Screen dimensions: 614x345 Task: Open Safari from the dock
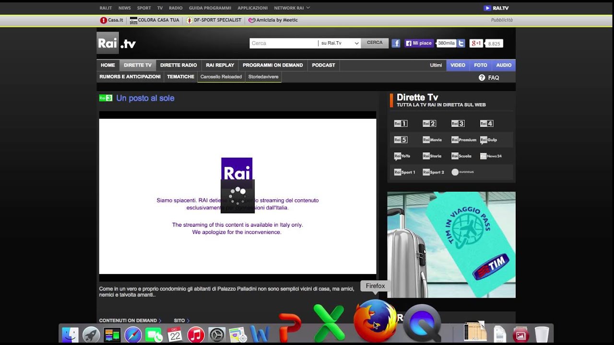point(133,334)
